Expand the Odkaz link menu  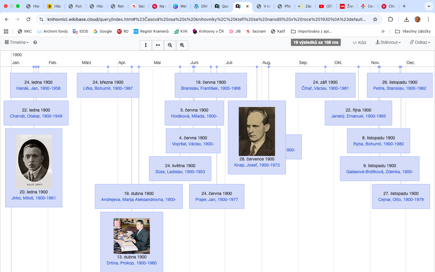pos(420,42)
